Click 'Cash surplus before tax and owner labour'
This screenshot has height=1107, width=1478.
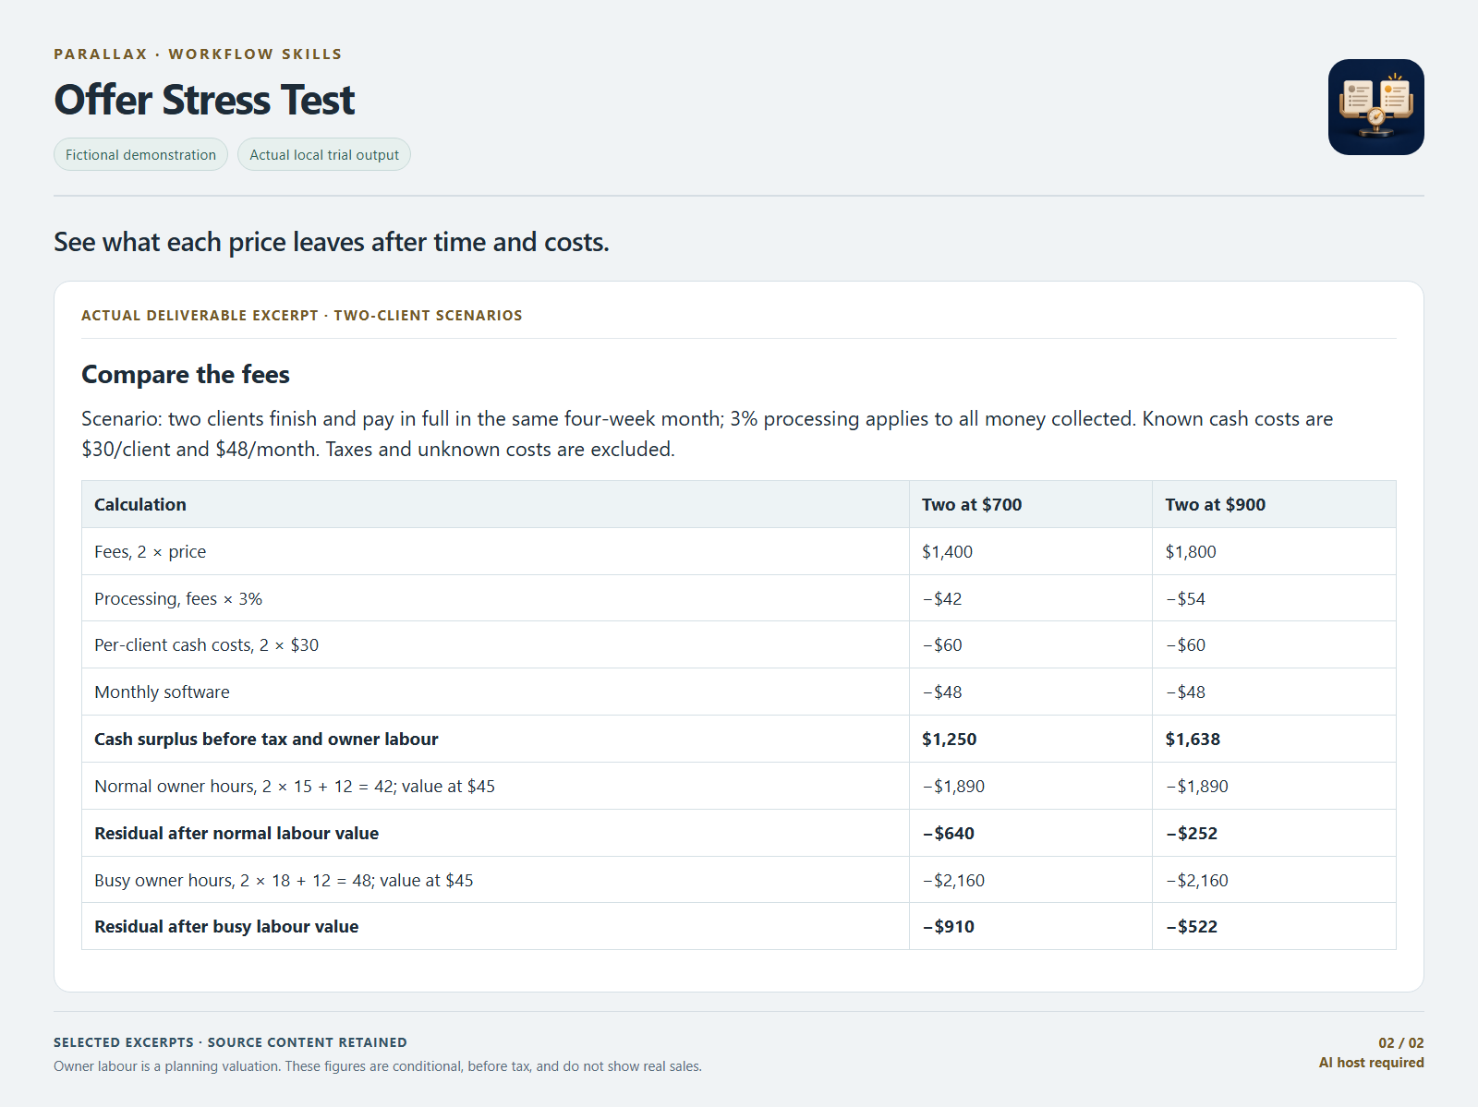[266, 739]
